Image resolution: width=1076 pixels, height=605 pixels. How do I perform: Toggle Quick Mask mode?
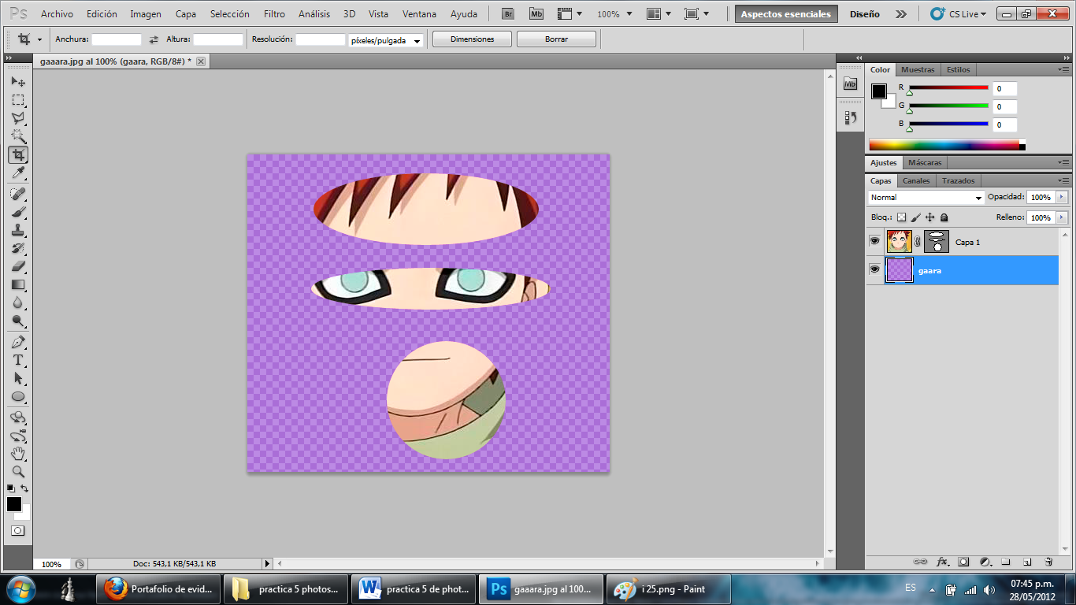pyautogui.click(x=17, y=531)
